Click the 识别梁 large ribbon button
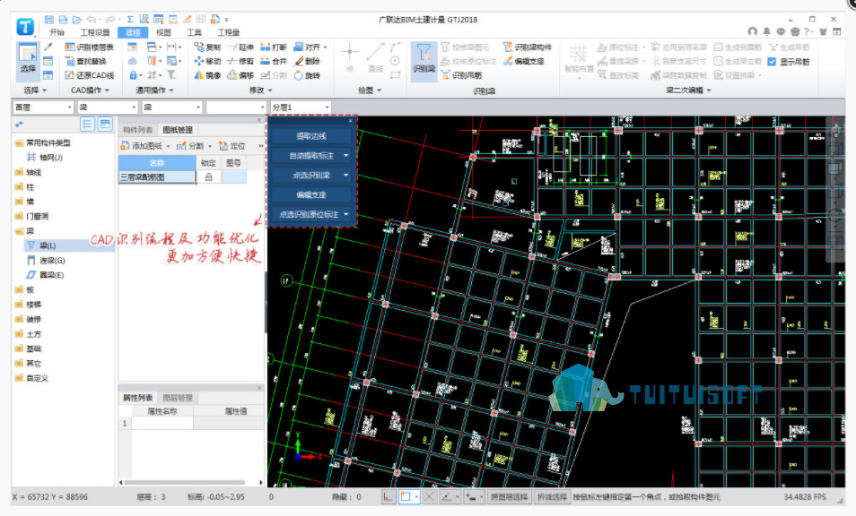 tap(424, 61)
